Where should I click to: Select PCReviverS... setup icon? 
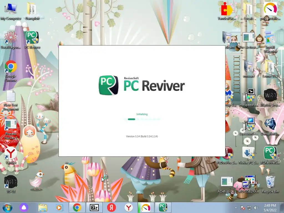(x=270, y=155)
